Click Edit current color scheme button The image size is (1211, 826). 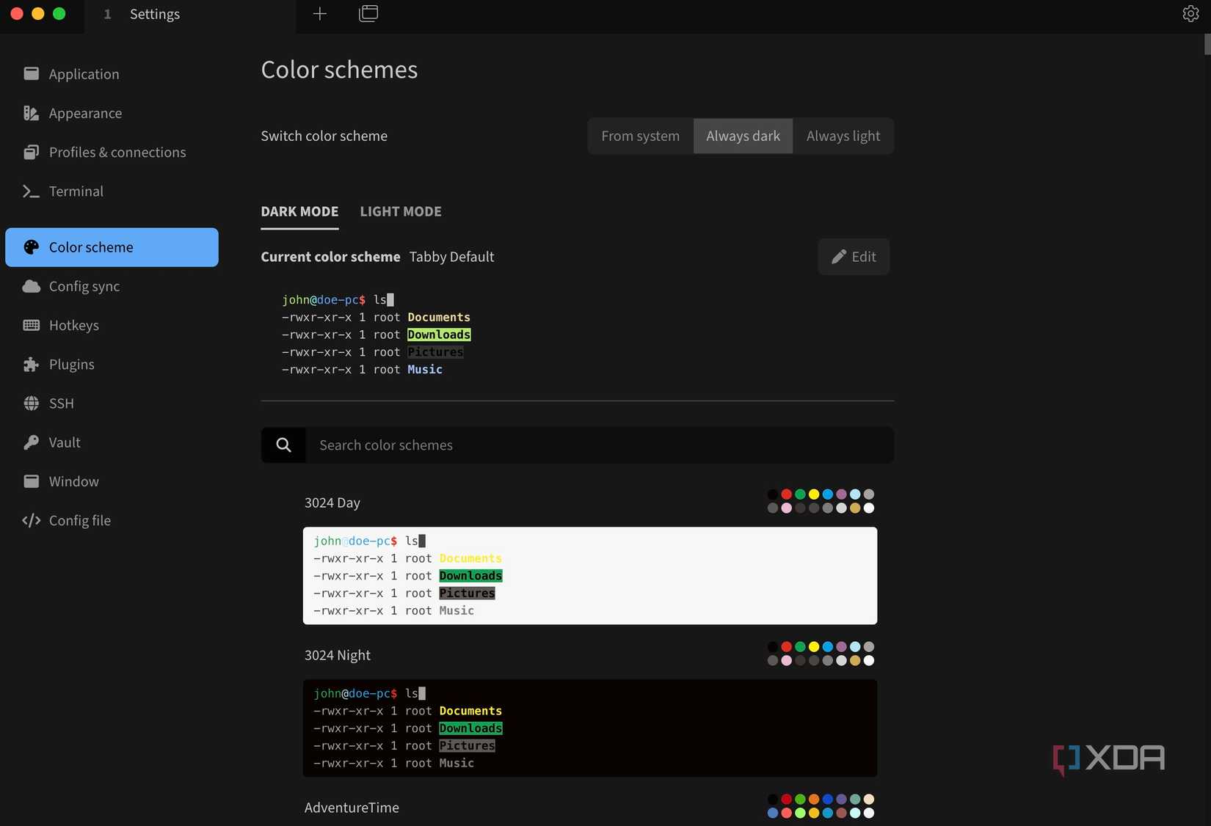(x=854, y=257)
